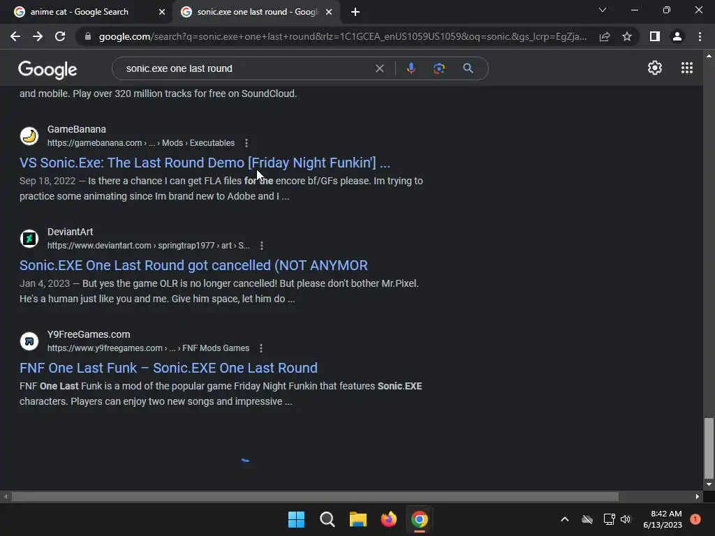Viewport: 715px width, 536px height.
Task: Bookmark this page with the star
Action: [627, 36]
